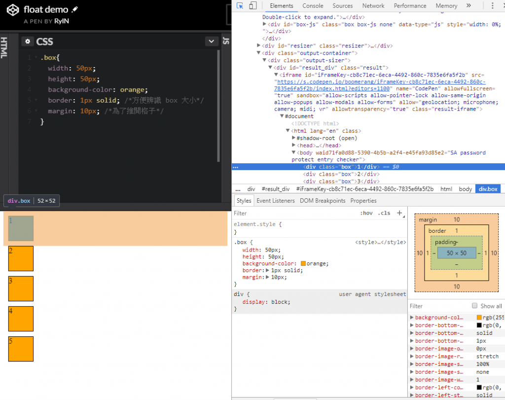Image resolution: width=505 pixels, height=400 pixels.
Task: Open the JS editor side tab
Action: 226,40
